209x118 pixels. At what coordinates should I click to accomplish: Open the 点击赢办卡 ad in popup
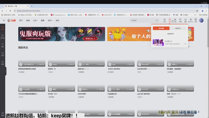[170, 42]
